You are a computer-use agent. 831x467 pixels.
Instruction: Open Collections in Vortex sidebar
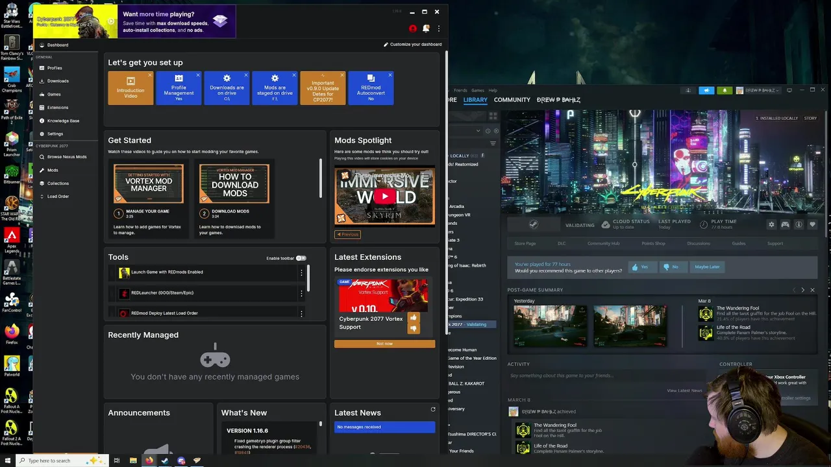coord(58,184)
